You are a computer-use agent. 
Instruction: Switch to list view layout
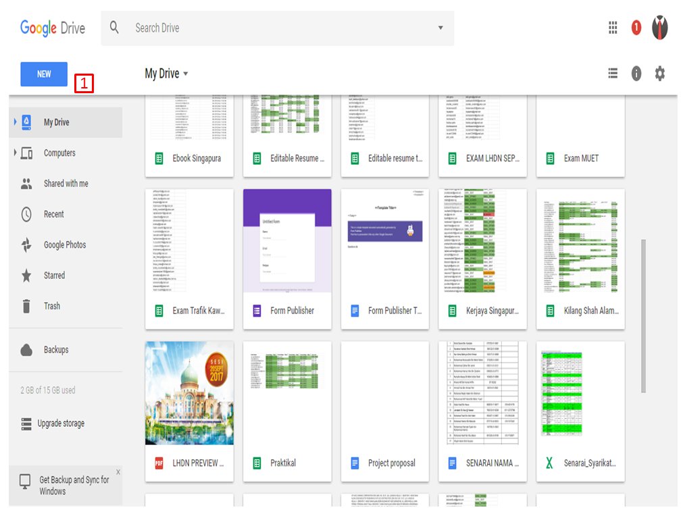(613, 74)
